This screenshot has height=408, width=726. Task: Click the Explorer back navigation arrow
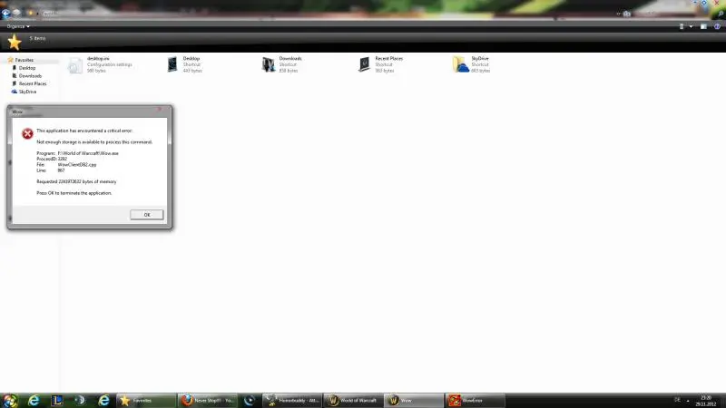6,15
